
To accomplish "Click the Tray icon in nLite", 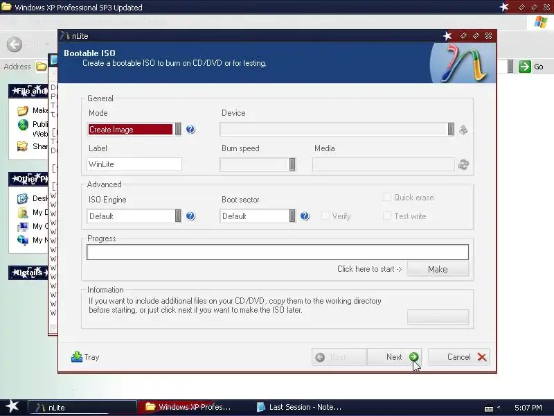I will click(x=77, y=357).
